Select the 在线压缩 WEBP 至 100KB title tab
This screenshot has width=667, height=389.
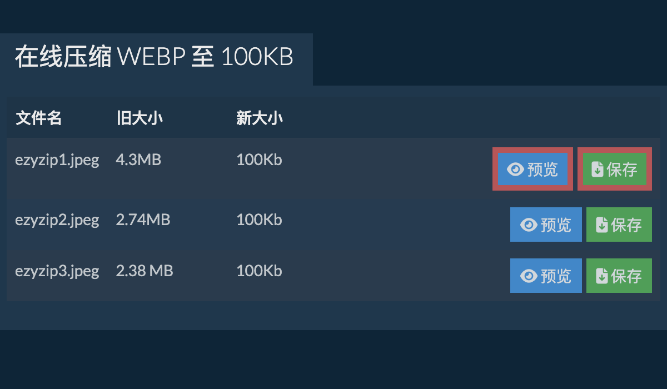click(154, 58)
